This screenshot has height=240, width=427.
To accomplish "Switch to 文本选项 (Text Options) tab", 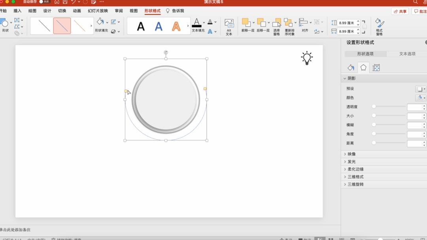I will (x=407, y=54).
